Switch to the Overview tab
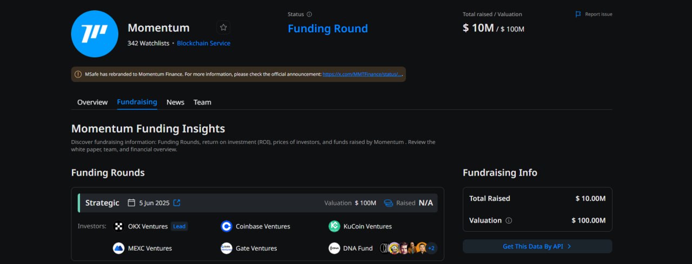 (x=92, y=102)
